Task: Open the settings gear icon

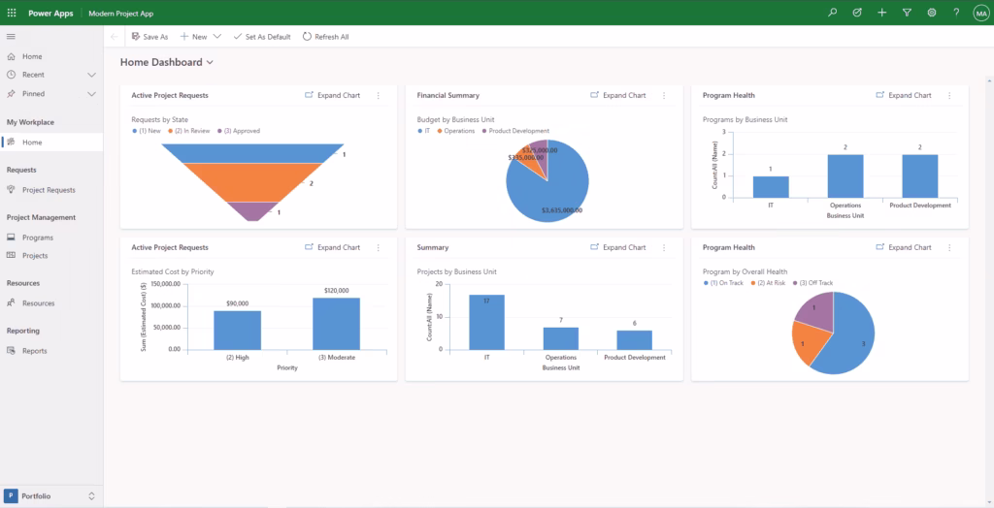Action: click(x=931, y=13)
